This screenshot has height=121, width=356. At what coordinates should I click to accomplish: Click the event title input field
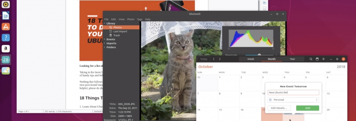[x=293, y=92]
